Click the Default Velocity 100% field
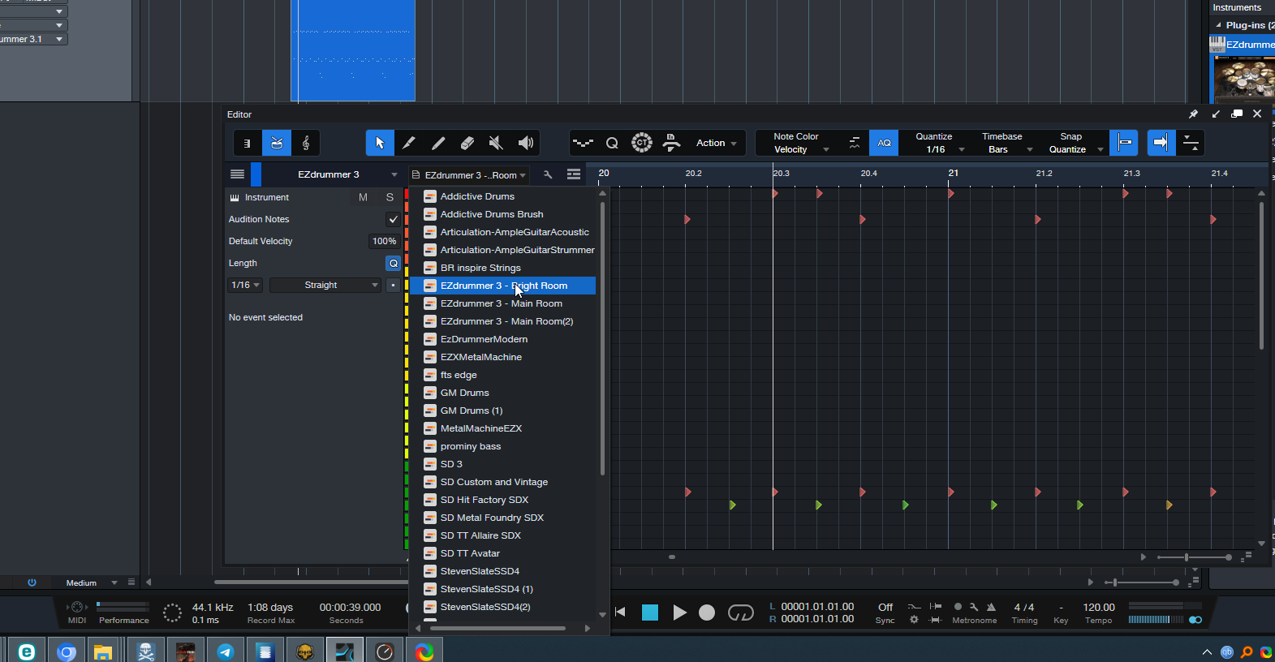Image resolution: width=1275 pixels, height=662 pixels. pyautogui.click(x=384, y=241)
